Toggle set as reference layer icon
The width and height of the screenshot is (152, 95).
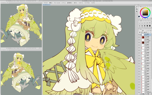tap(141, 32)
